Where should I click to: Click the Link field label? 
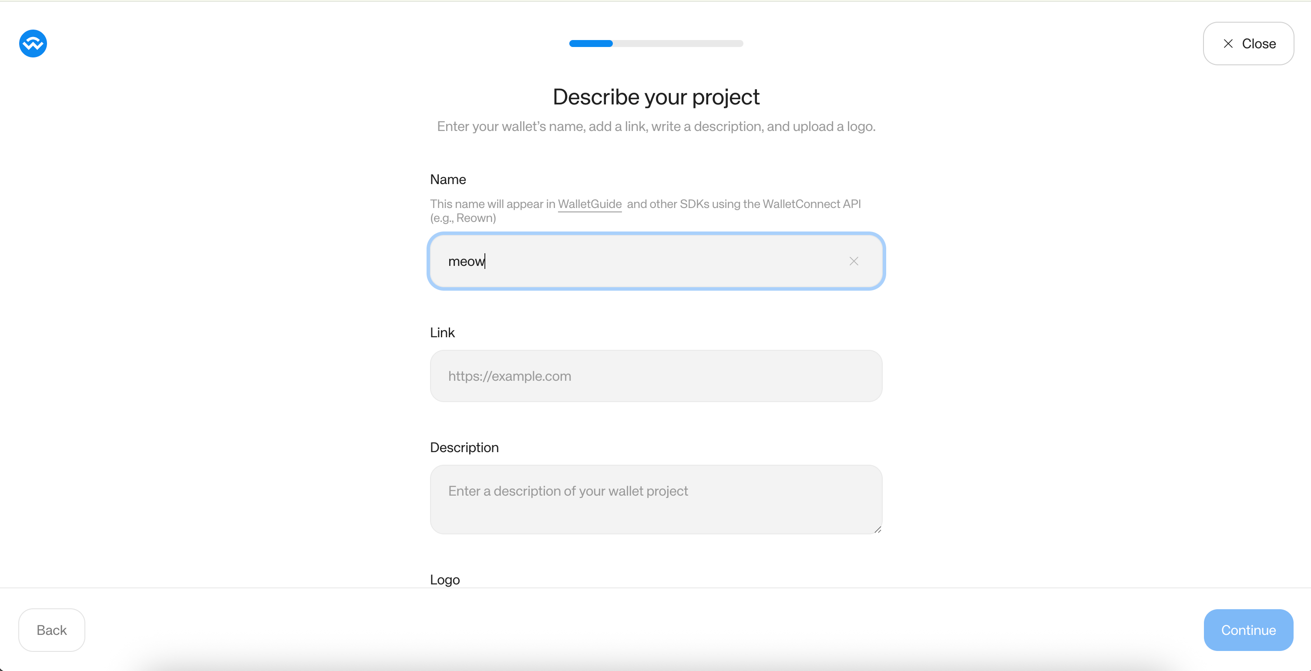click(442, 333)
